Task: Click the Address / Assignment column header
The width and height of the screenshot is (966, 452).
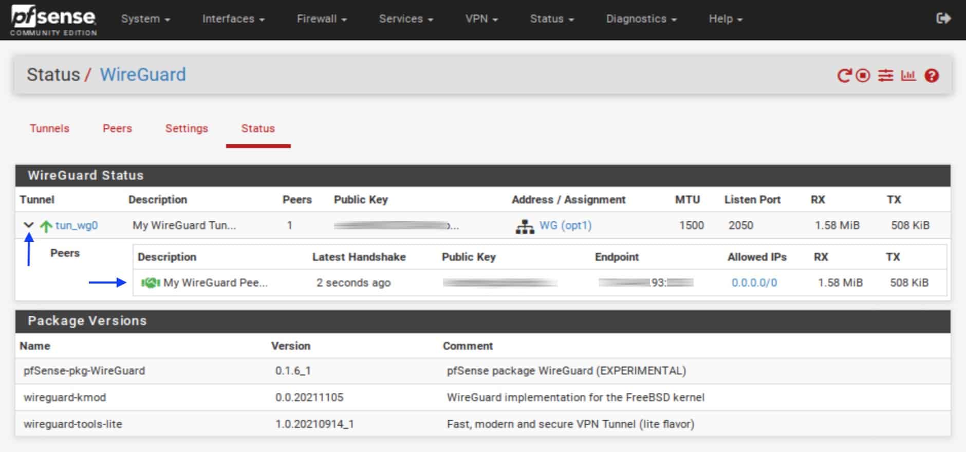Action: (x=568, y=200)
